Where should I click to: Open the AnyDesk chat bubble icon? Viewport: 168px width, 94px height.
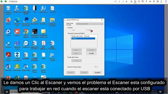[143, 2]
